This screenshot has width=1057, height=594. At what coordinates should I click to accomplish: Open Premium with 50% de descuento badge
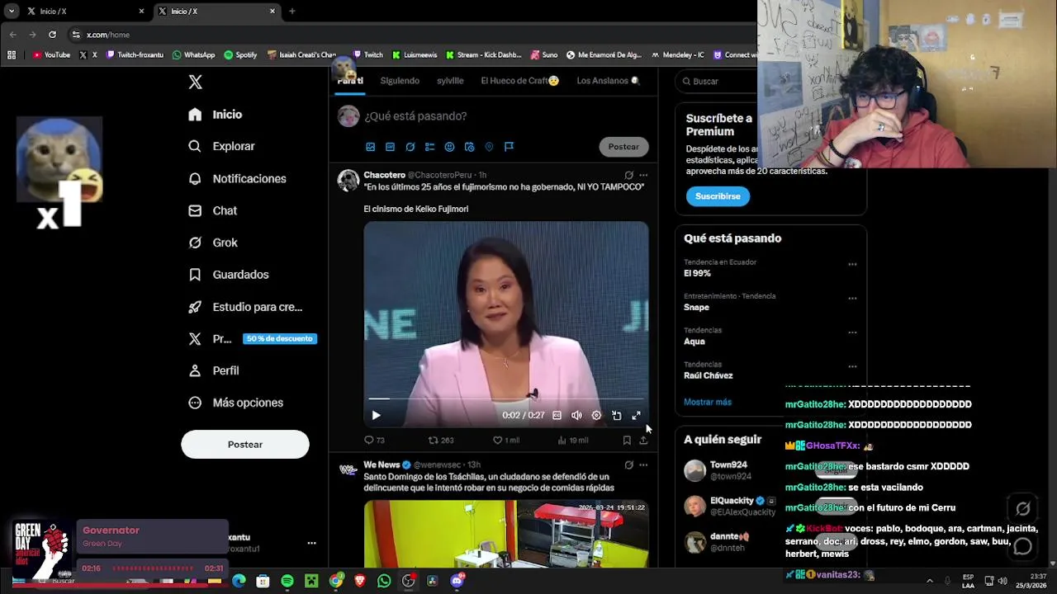coord(252,338)
